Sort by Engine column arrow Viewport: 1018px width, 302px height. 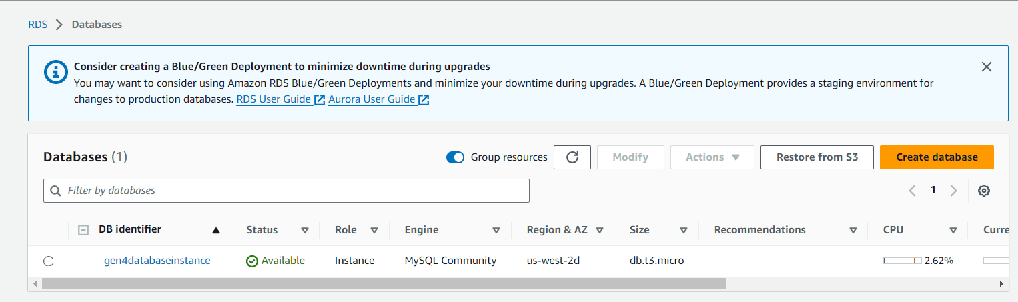coord(496,231)
